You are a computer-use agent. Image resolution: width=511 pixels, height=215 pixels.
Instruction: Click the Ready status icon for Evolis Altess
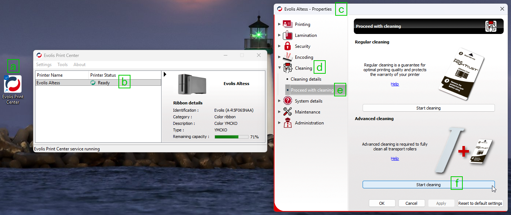point(93,83)
